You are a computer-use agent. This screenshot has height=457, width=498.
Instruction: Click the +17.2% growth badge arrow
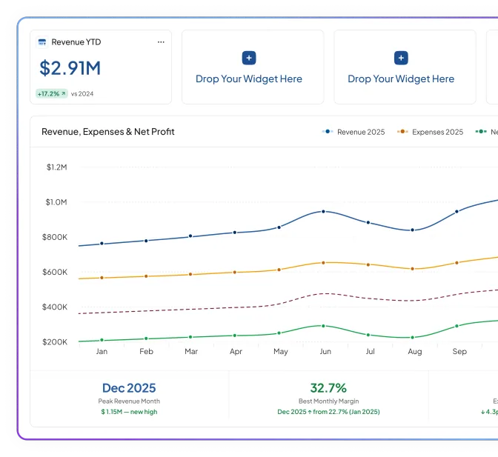tap(63, 93)
